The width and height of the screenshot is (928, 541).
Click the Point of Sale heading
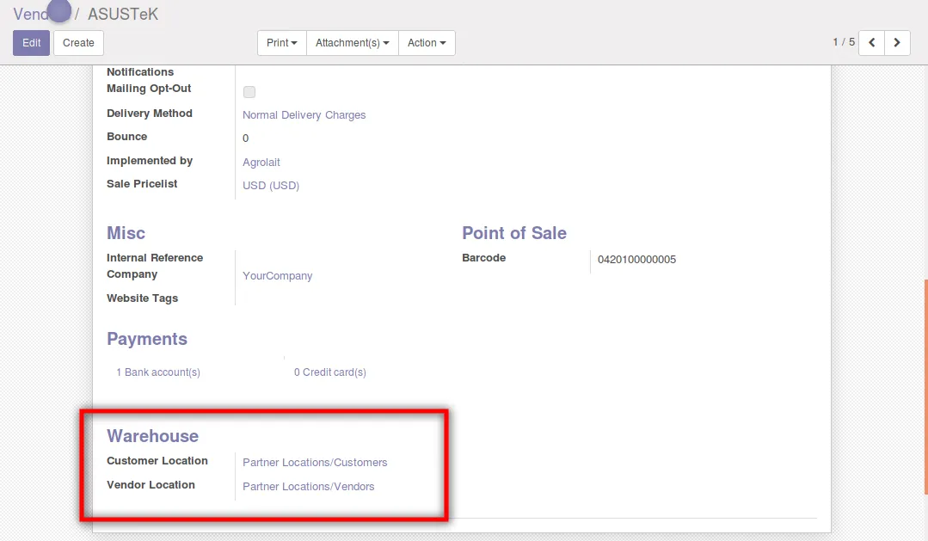coord(514,233)
